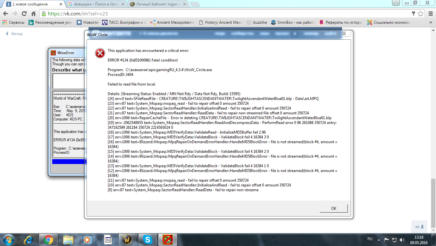436x246 pixels.
Task: Reload the page in Chrome
Action: click(24, 14)
